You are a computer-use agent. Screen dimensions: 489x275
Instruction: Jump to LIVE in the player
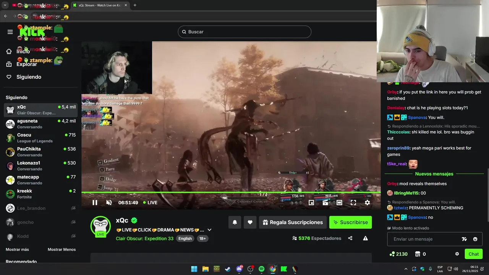(150, 202)
